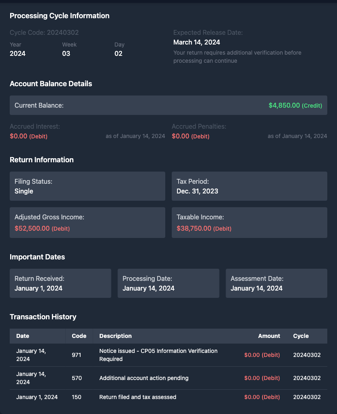This screenshot has height=414, width=337.
Task: Click the Assessment Date card
Action: (x=276, y=283)
